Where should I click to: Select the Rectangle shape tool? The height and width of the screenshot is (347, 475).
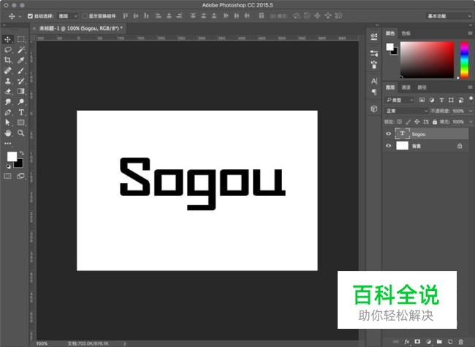pos(21,122)
